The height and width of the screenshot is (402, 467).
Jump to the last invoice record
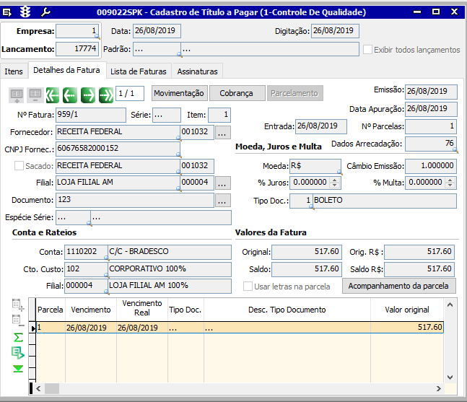click(x=105, y=94)
